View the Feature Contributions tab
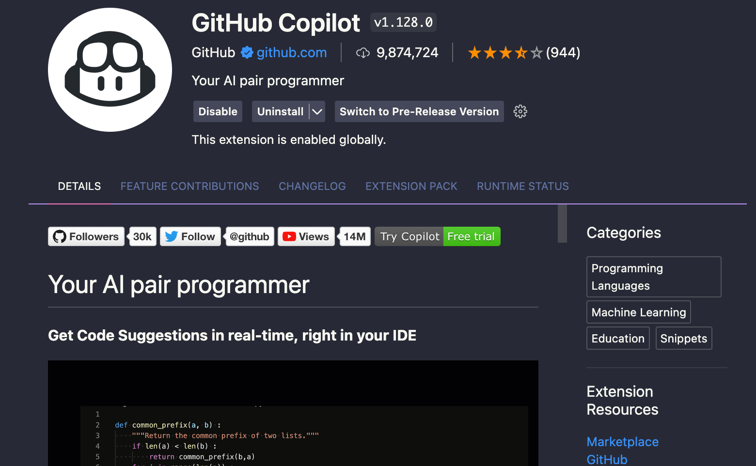Viewport: 756px width, 466px height. click(189, 186)
